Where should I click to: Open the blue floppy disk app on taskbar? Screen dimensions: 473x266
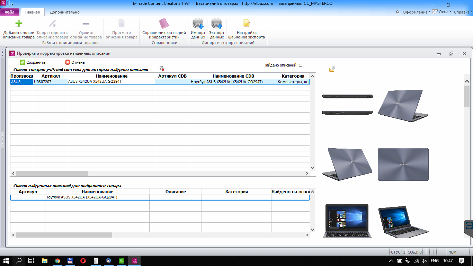(x=70, y=260)
